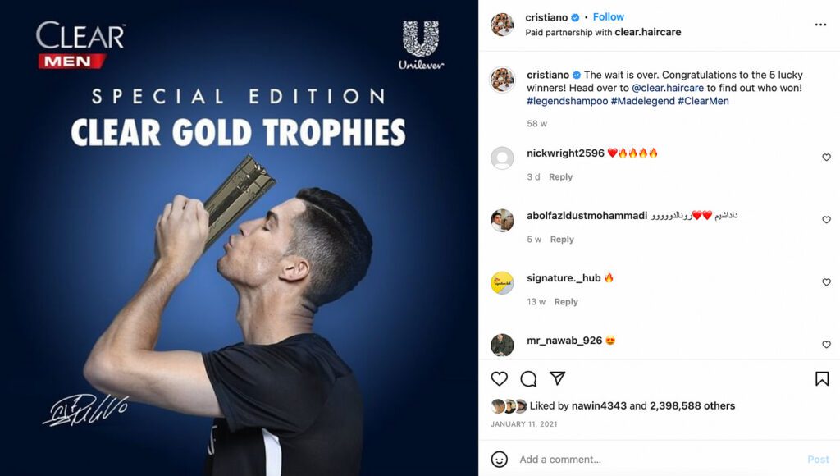Focus the Add a comment field
The height and width of the screenshot is (476, 840).
659,460
